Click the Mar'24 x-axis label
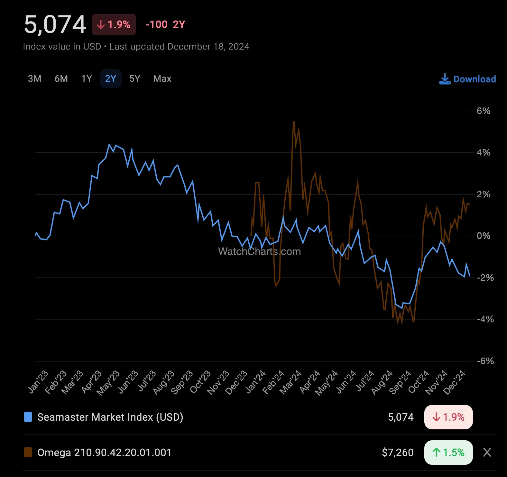 (x=290, y=382)
